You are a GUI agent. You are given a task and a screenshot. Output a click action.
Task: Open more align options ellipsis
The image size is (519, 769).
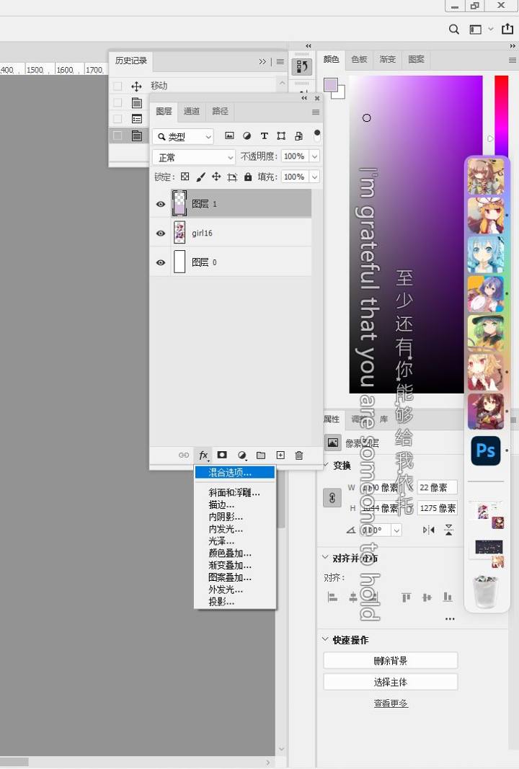450,619
